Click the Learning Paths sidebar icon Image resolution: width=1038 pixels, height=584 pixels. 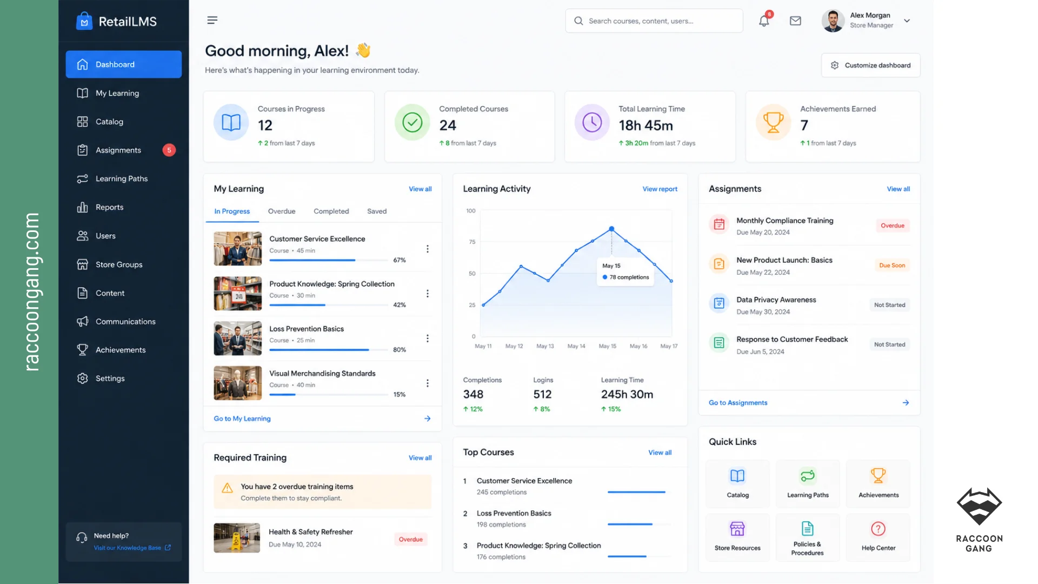pos(82,179)
